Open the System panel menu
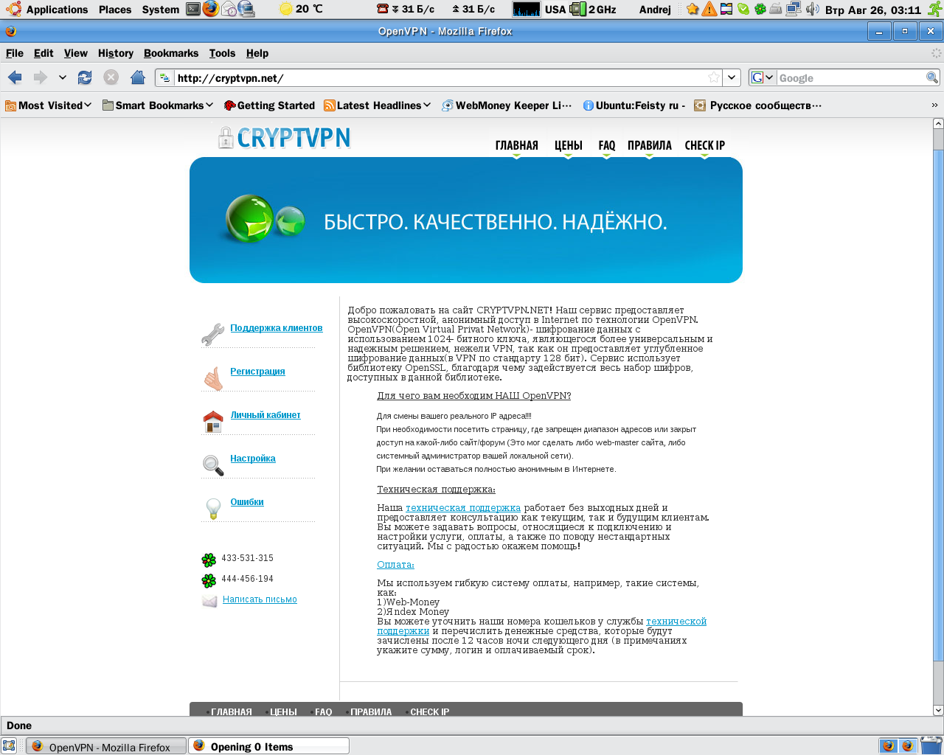The width and height of the screenshot is (944, 755). 161,9
